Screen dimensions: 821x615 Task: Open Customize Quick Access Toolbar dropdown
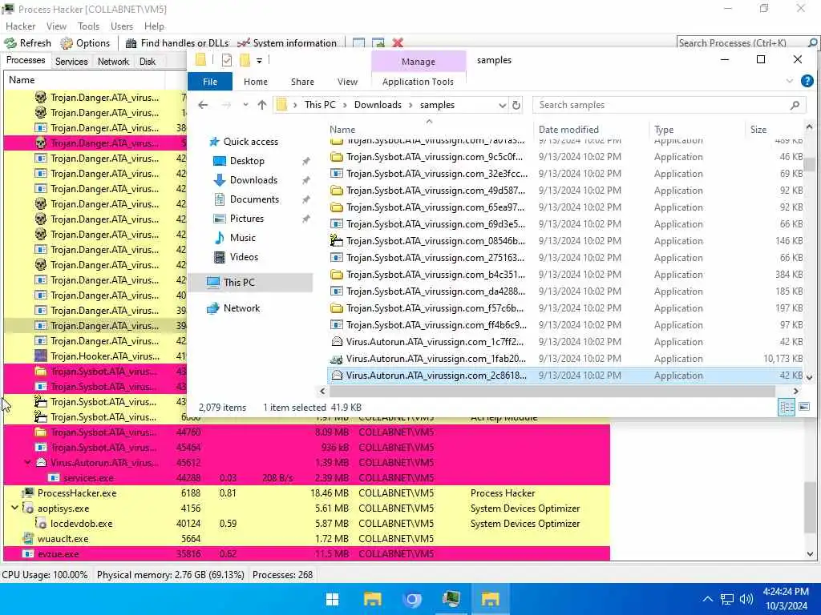pos(259,61)
